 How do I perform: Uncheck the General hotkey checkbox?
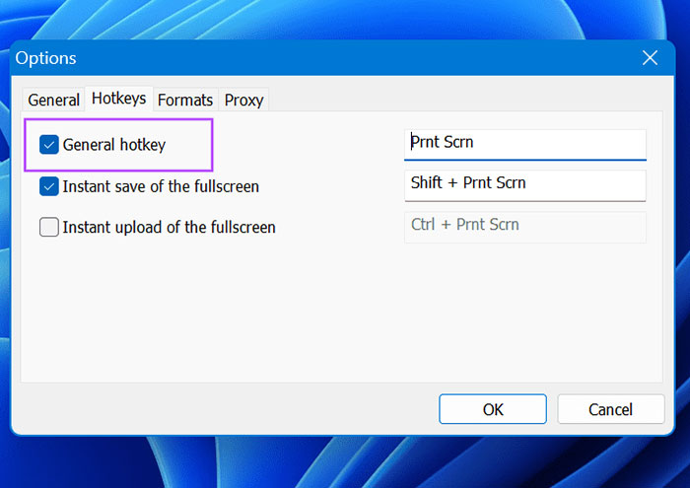coord(49,145)
